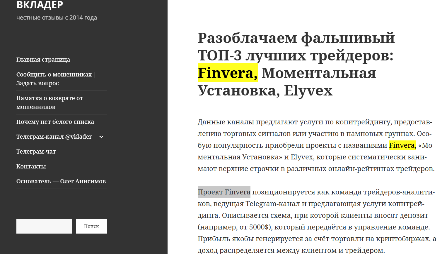Viewport: 447px width, 254px height.
Task: Open the Телеграм-чат menu item
Action: [36, 152]
